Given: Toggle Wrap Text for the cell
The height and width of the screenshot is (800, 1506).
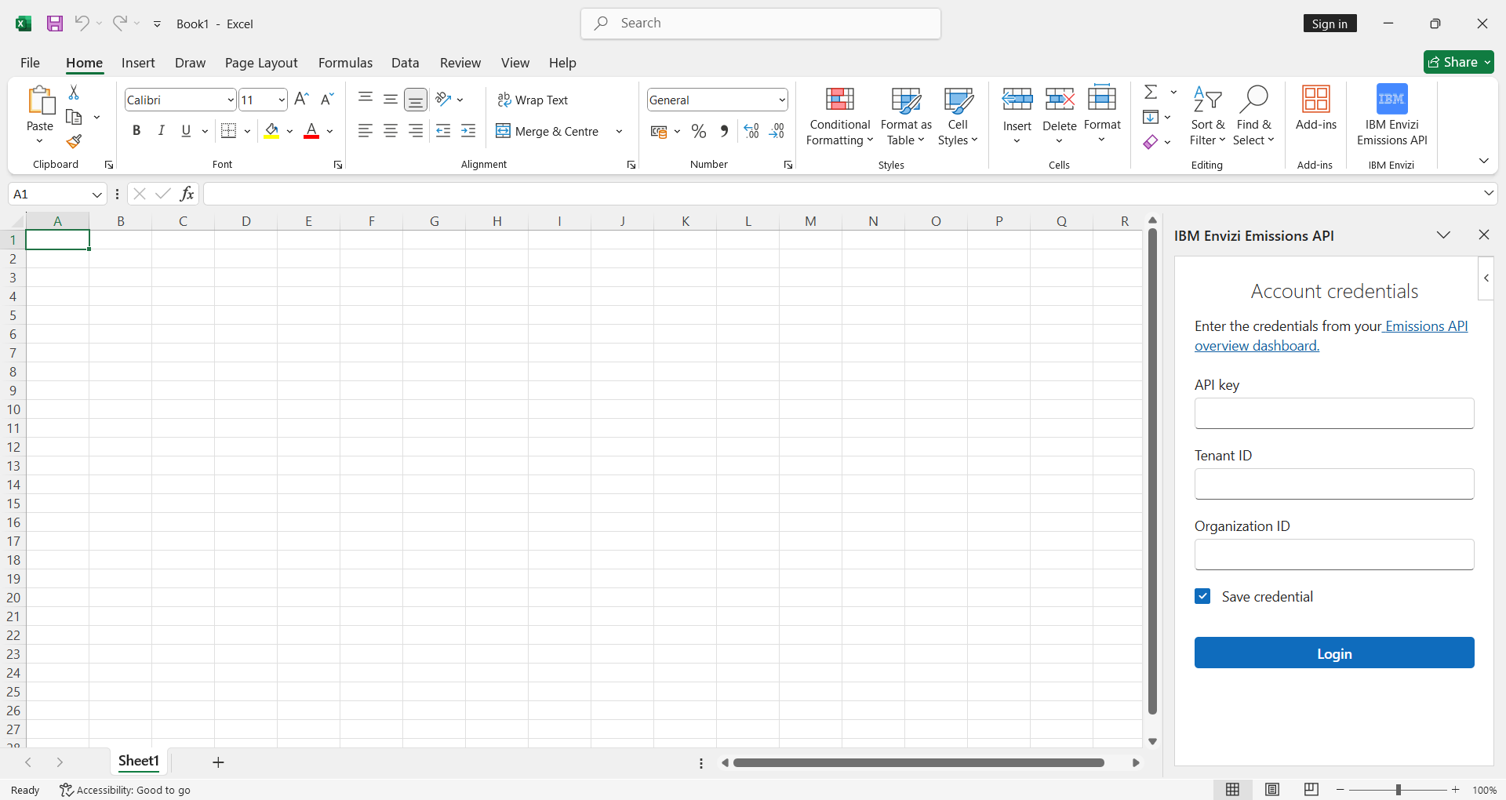Looking at the screenshot, I should tap(533, 100).
